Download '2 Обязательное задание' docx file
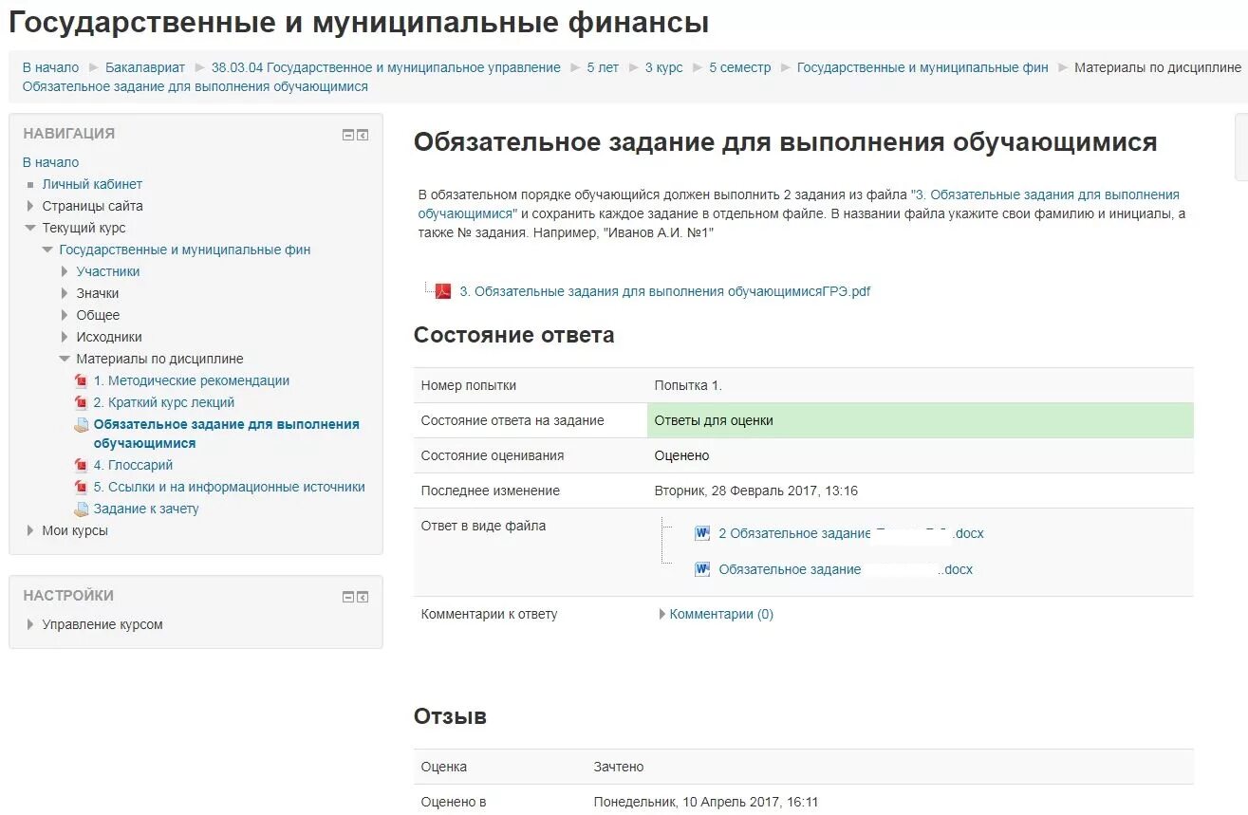This screenshot has height=815, width=1248. 851,533
